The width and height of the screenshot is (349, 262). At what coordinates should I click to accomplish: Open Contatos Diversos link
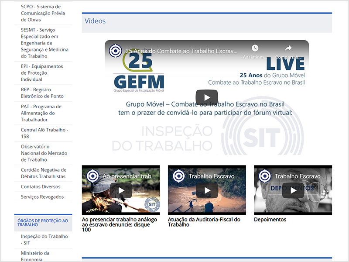(x=41, y=187)
